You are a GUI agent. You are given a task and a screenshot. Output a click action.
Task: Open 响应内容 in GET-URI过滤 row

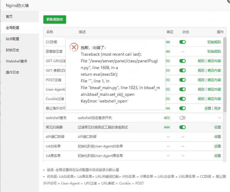point(214,61)
